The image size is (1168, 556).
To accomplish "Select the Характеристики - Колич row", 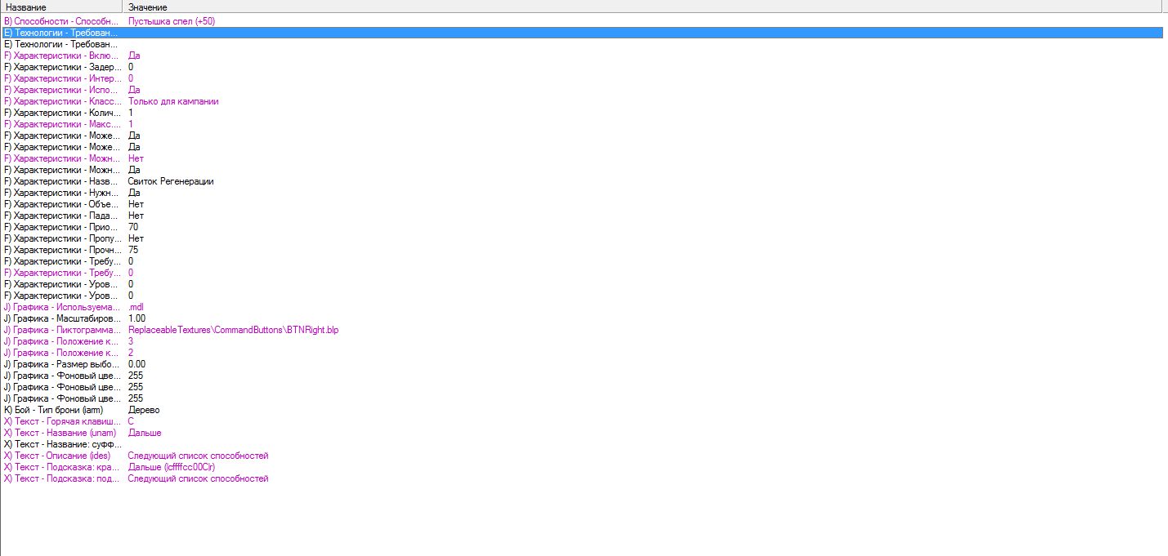I will [x=582, y=113].
